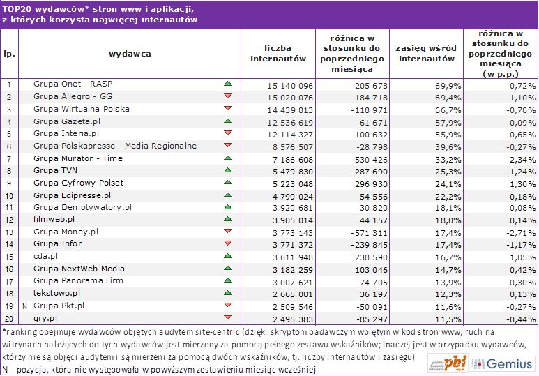Select the publisher name 'Grupa Pkt.pl'

pyautogui.click(x=59, y=306)
